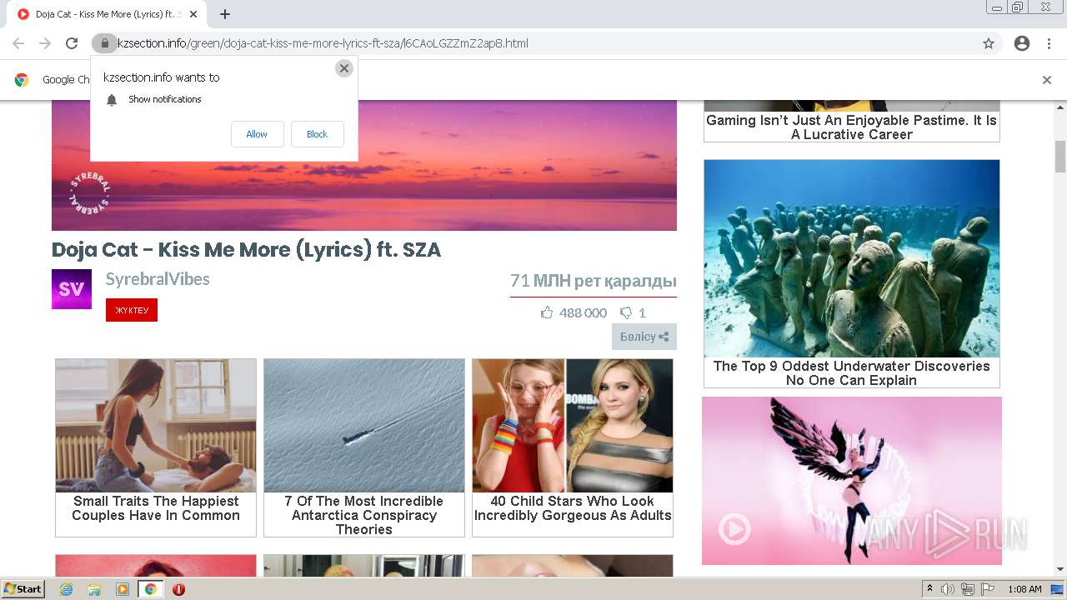Allow notifications from kzsection.info
The image size is (1067, 600).
pyautogui.click(x=257, y=134)
